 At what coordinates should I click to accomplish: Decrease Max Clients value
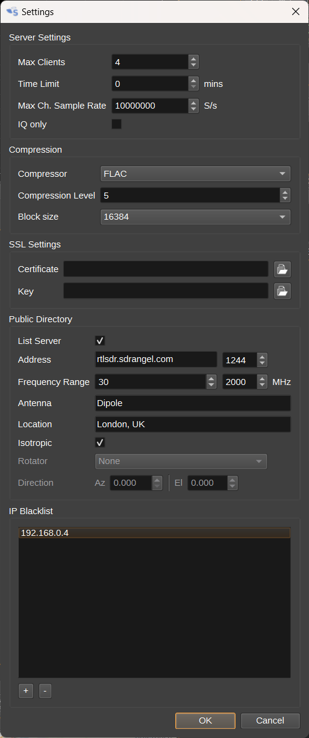(x=193, y=65)
